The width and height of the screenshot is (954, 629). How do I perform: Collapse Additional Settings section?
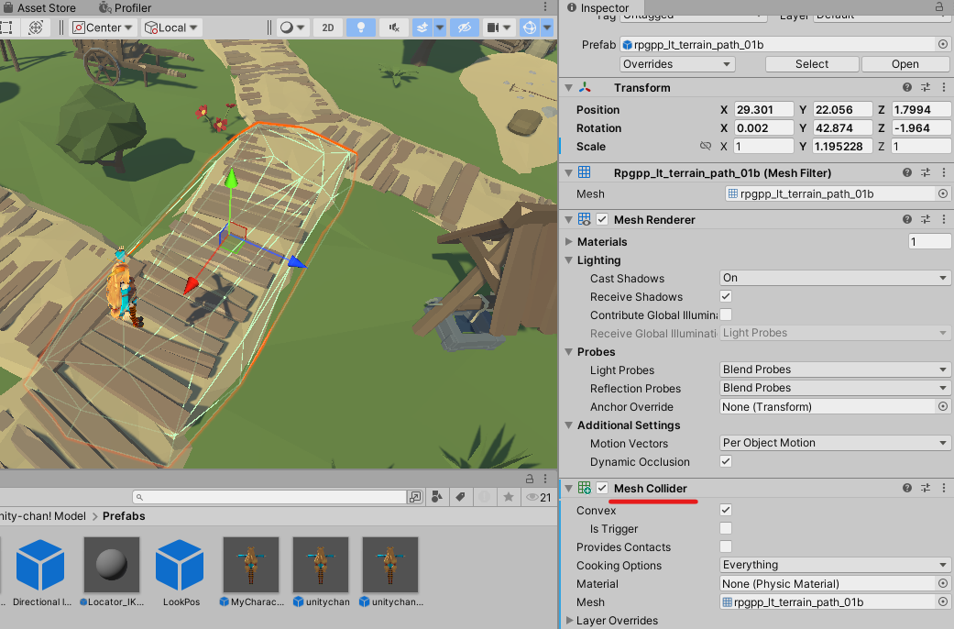(569, 425)
